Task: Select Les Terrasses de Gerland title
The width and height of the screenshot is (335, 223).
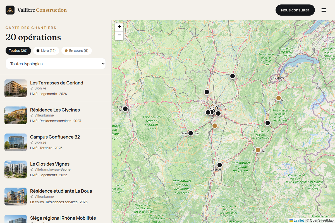Action: [57, 83]
